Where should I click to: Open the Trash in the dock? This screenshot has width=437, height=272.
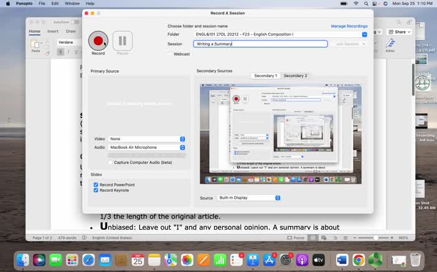point(415,260)
